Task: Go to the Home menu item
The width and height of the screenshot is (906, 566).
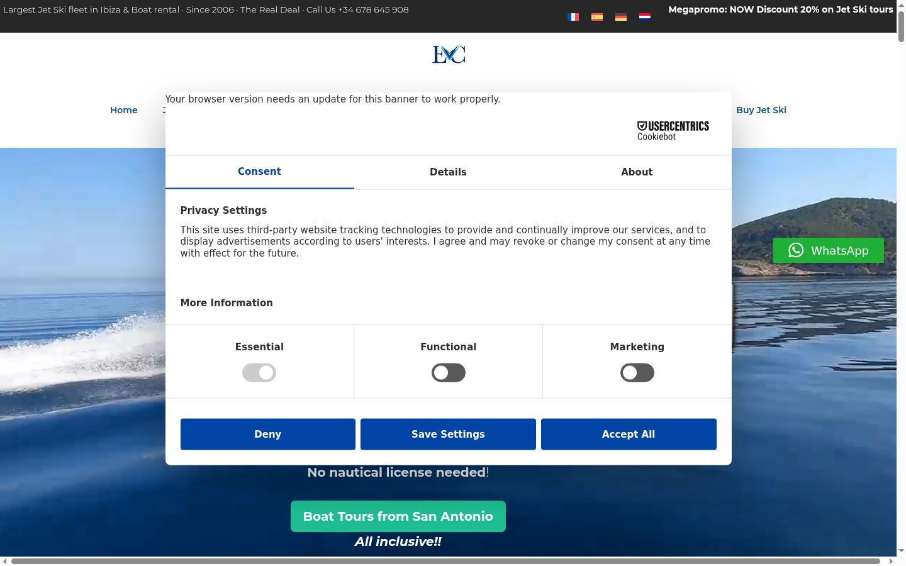Action: pyautogui.click(x=124, y=110)
